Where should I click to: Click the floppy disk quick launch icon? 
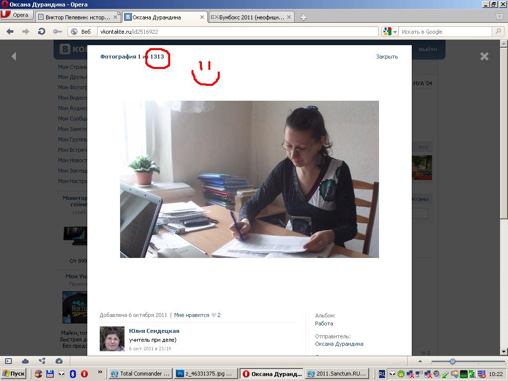[50, 374]
